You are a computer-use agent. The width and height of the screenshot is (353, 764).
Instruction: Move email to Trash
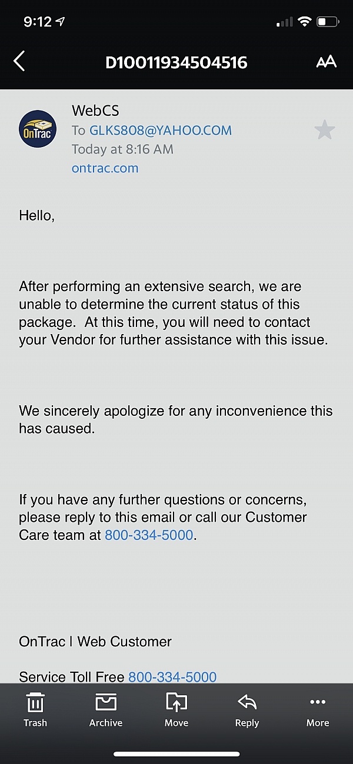pyautogui.click(x=35, y=710)
